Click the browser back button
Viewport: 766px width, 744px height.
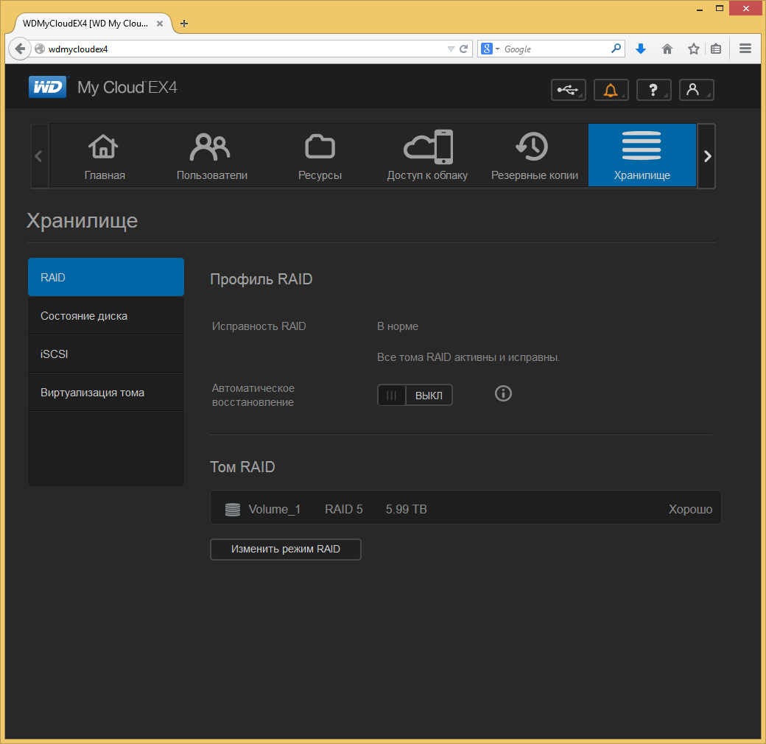tap(20, 49)
